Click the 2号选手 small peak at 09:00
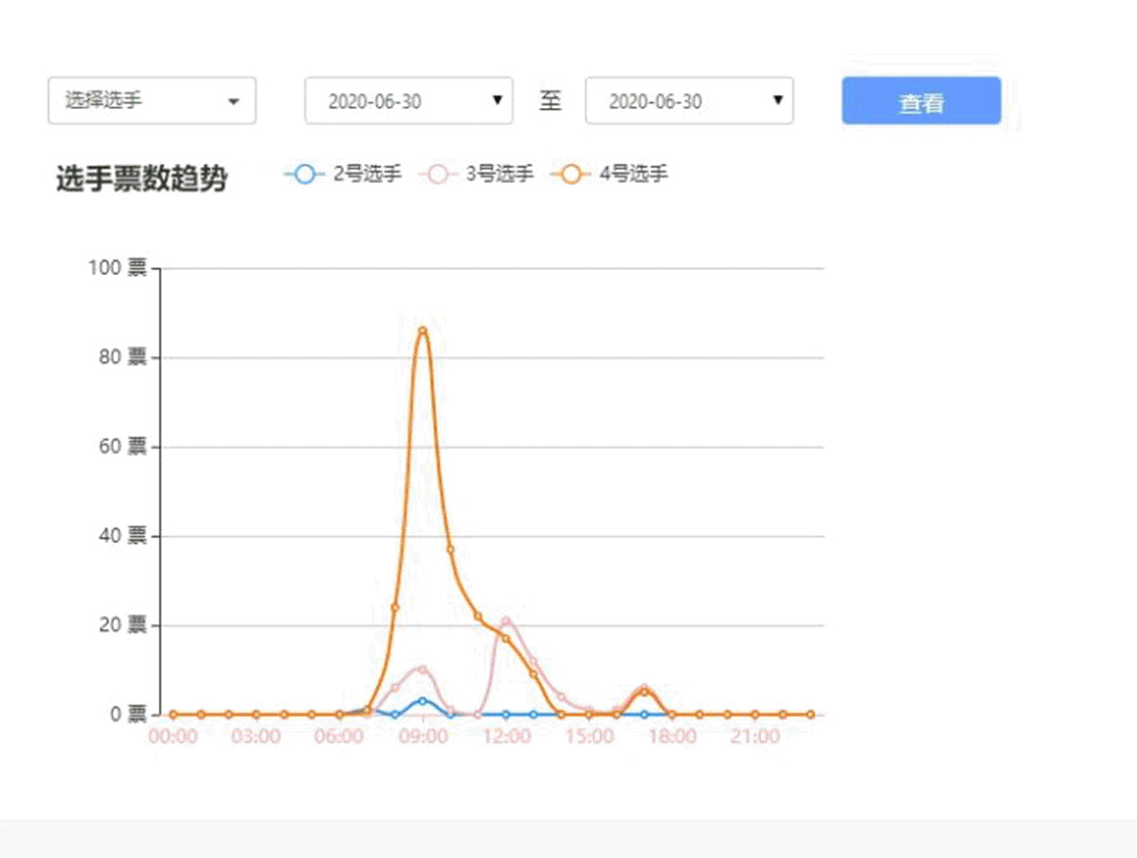This screenshot has width=1137, height=858. coord(423,701)
